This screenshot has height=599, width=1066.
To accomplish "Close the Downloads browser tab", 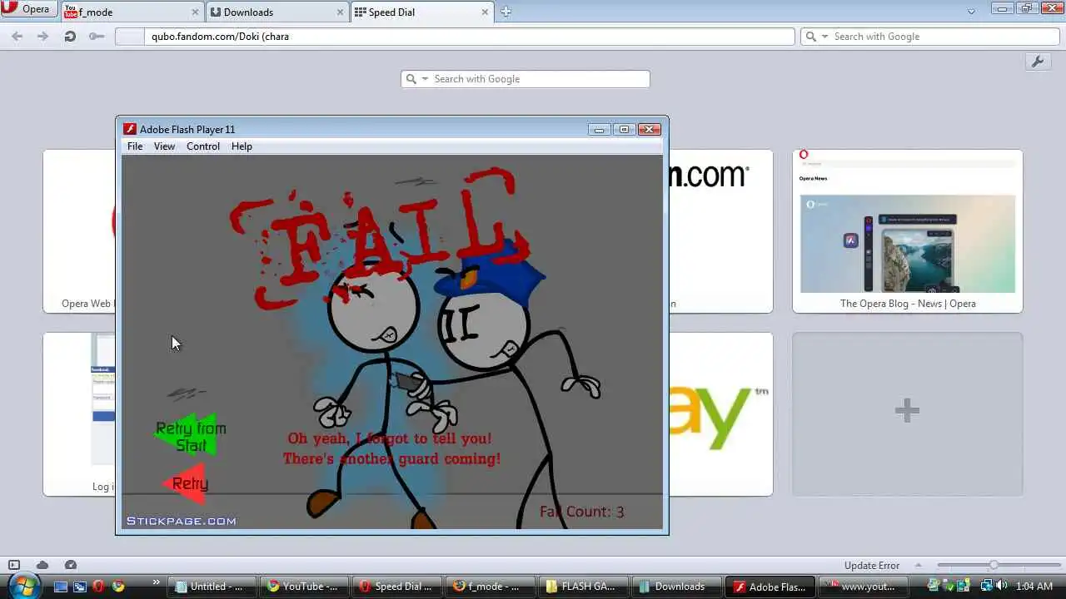I will 341,12.
